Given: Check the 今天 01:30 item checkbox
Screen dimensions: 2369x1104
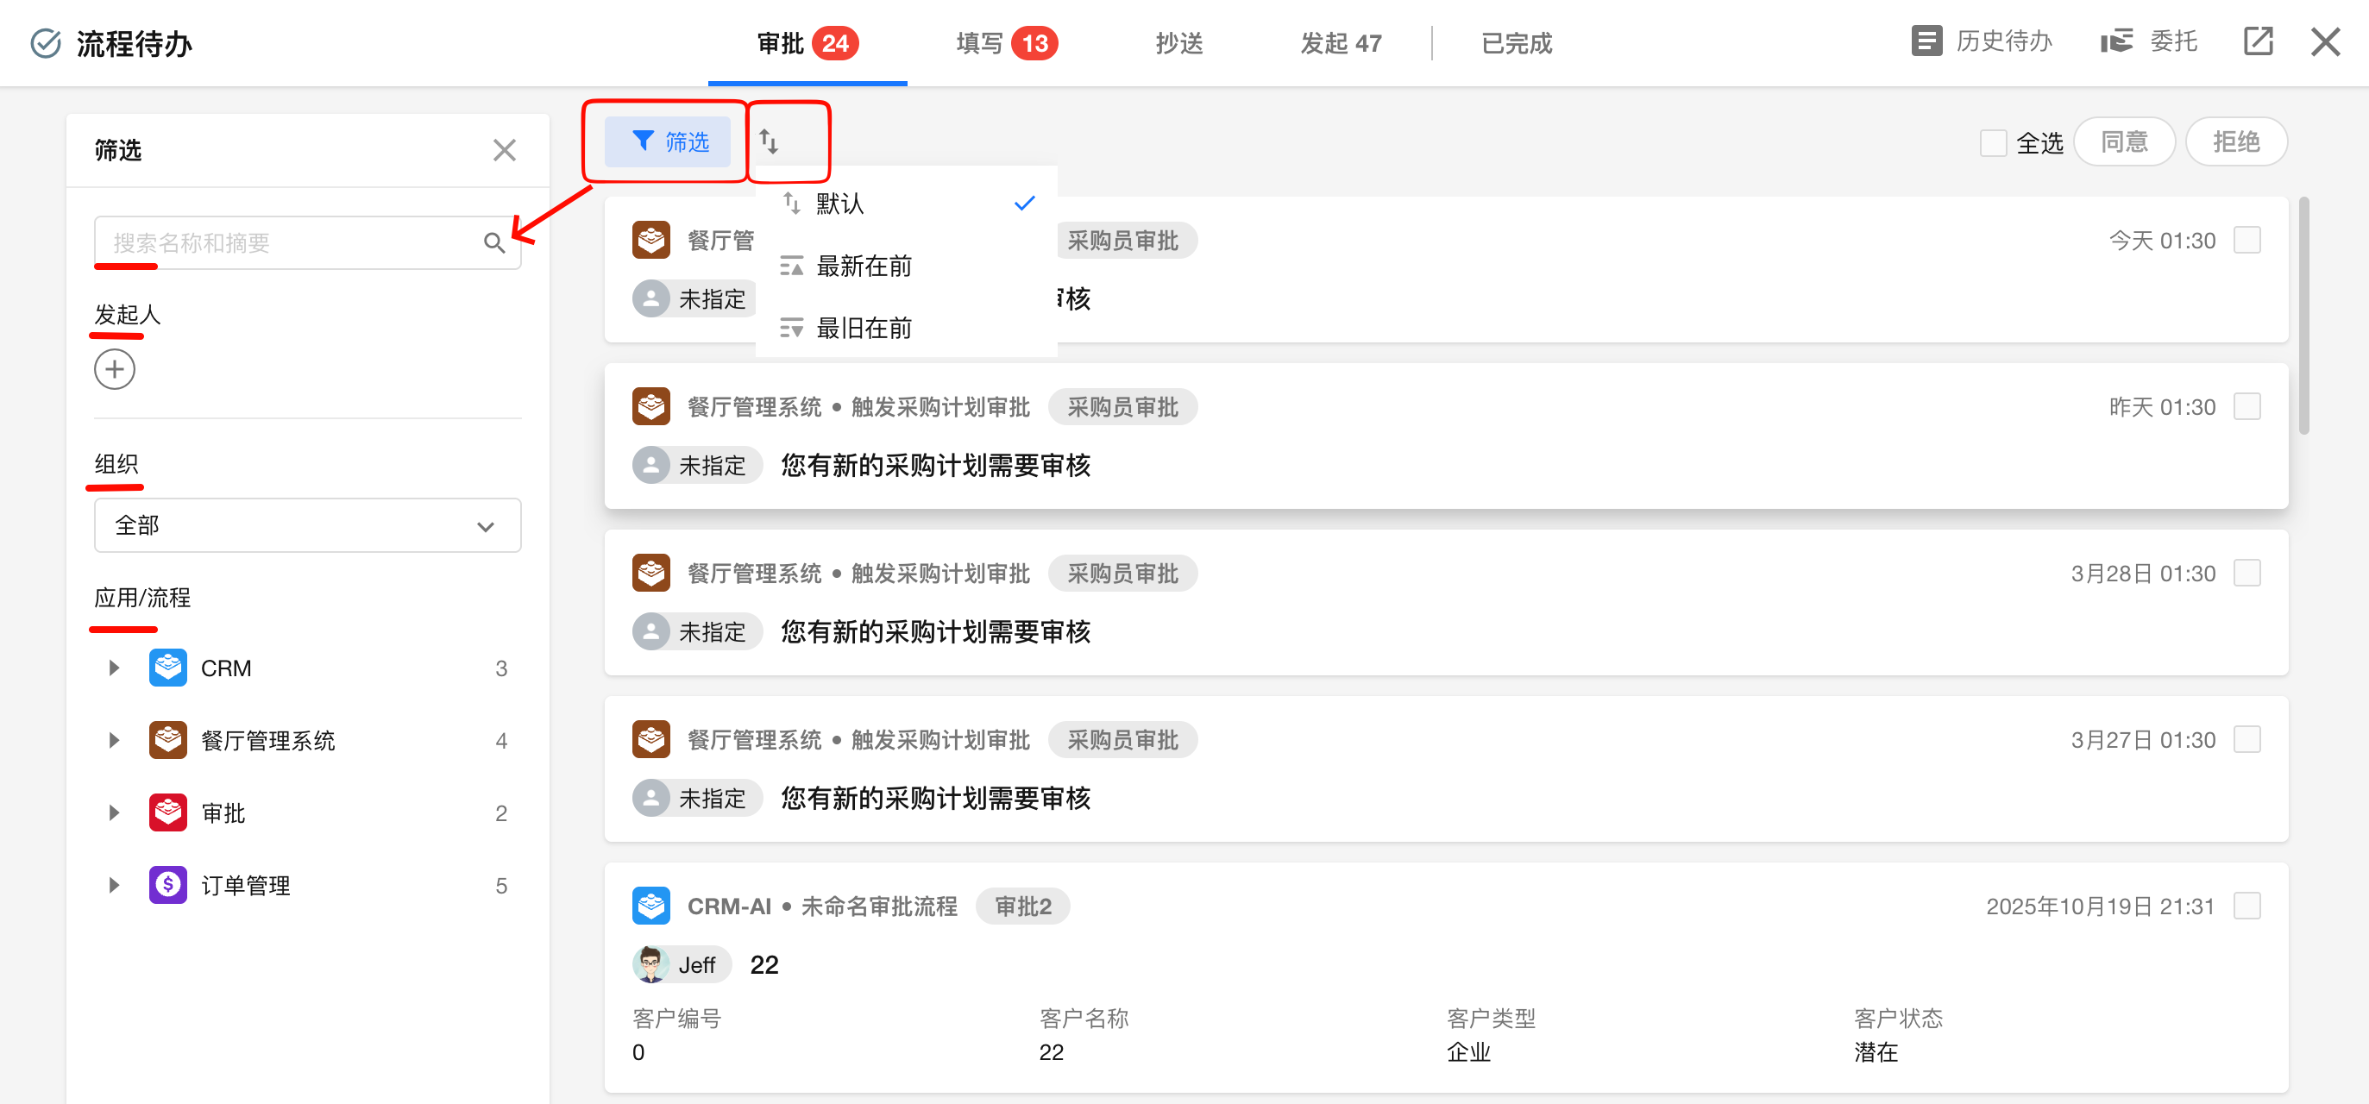Looking at the screenshot, I should (2246, 240).
